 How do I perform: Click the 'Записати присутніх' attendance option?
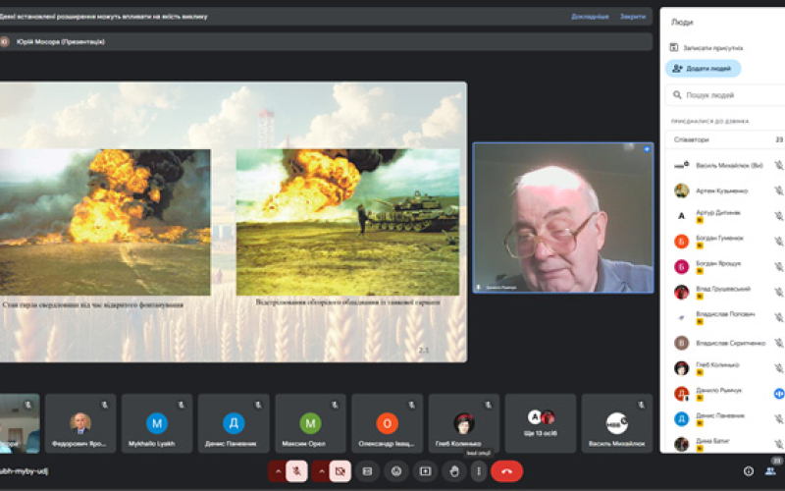tap(706, 47)
